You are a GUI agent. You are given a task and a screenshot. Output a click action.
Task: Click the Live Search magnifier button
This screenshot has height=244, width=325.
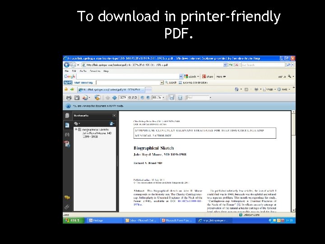[288, 65]
